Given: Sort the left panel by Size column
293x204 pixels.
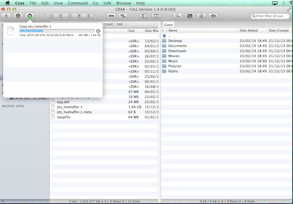Looking at the screenshot, I should coord(134,30).
